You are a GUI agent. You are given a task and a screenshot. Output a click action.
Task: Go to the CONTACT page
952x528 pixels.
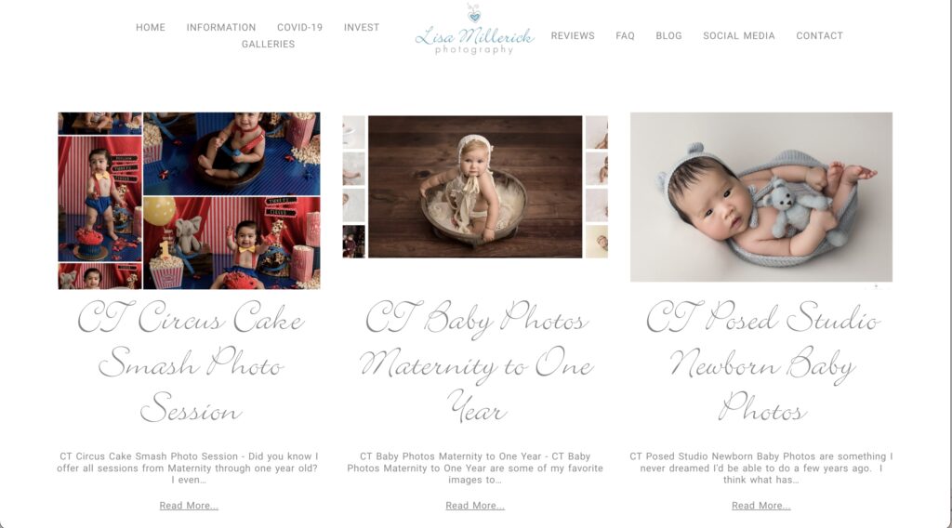click(x=820, y=36)
